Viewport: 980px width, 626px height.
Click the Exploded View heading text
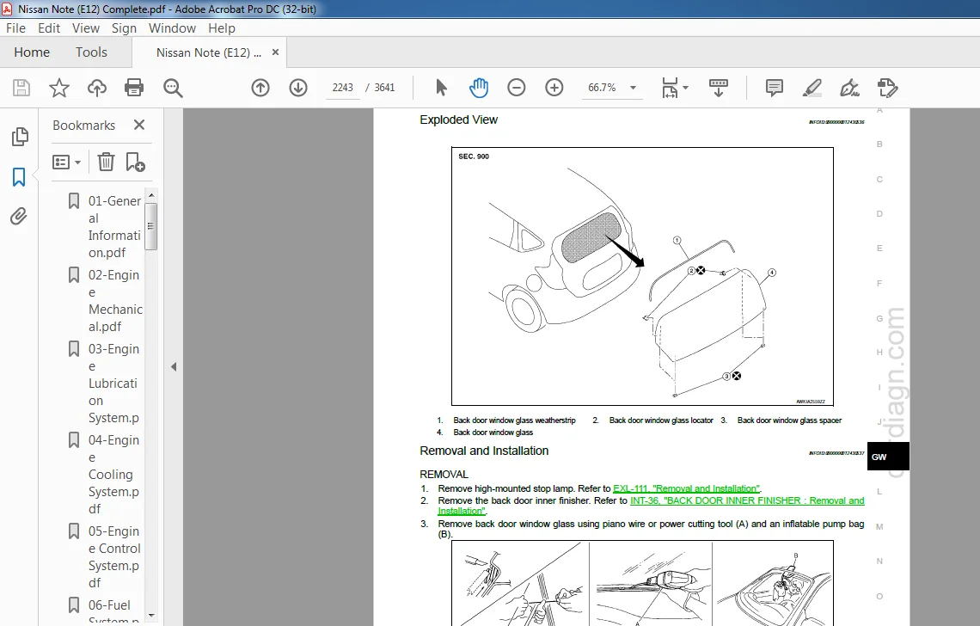[458, 120]
